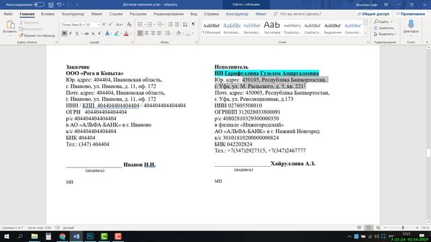Screen dimensions: 431x242
Task: Select the large Заголовок title style
Action: click(272, 28)
